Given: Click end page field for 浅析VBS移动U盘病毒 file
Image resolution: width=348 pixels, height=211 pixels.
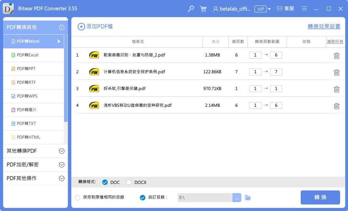Looking at the screenshot, I should 276,106.
